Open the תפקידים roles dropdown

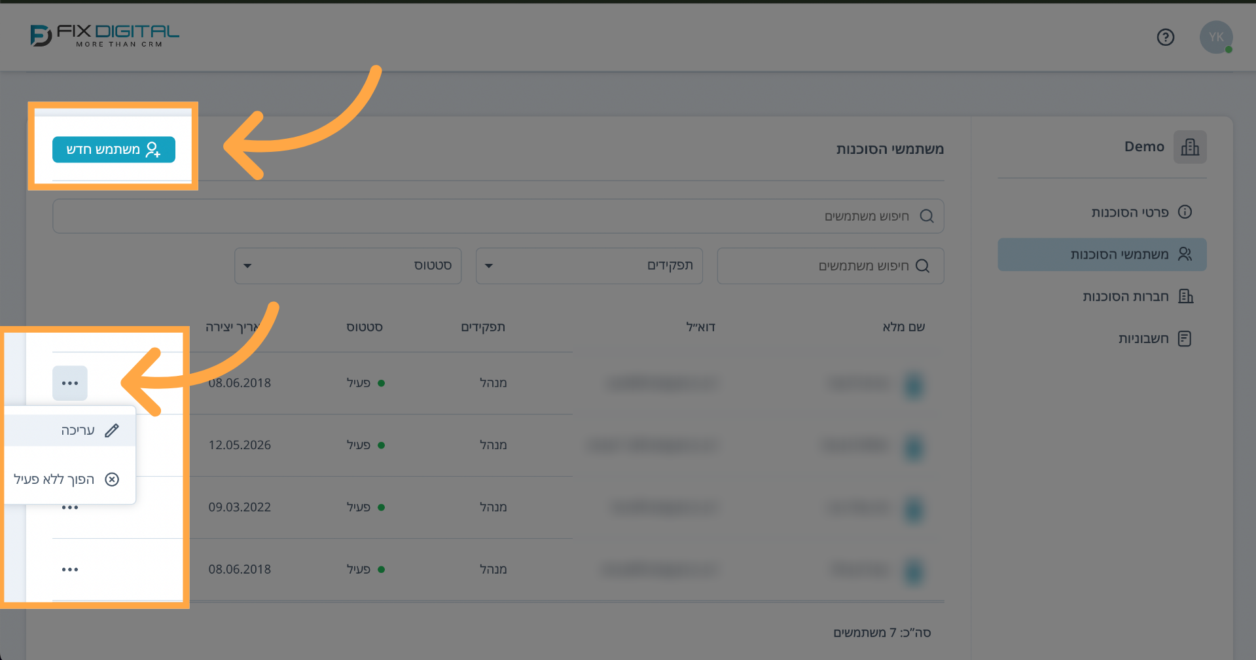[589, 266]
